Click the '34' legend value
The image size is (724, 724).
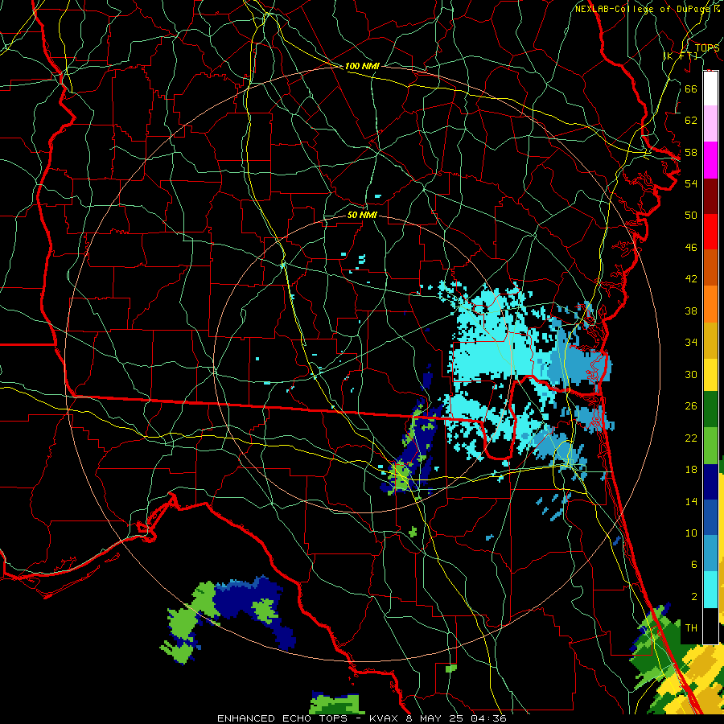point(691,343)
